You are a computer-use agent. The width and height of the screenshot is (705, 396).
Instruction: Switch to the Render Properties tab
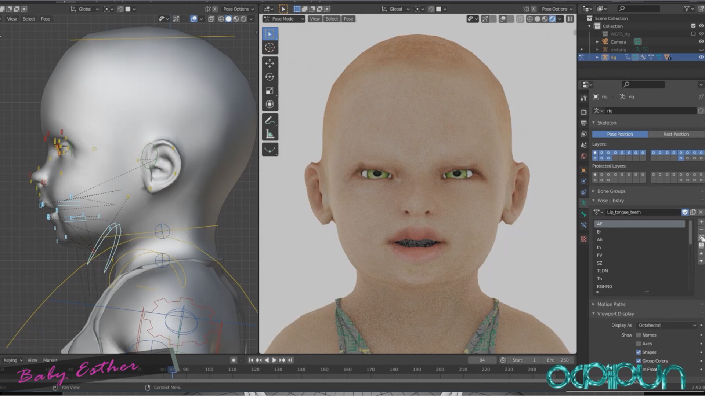[584, 111]
